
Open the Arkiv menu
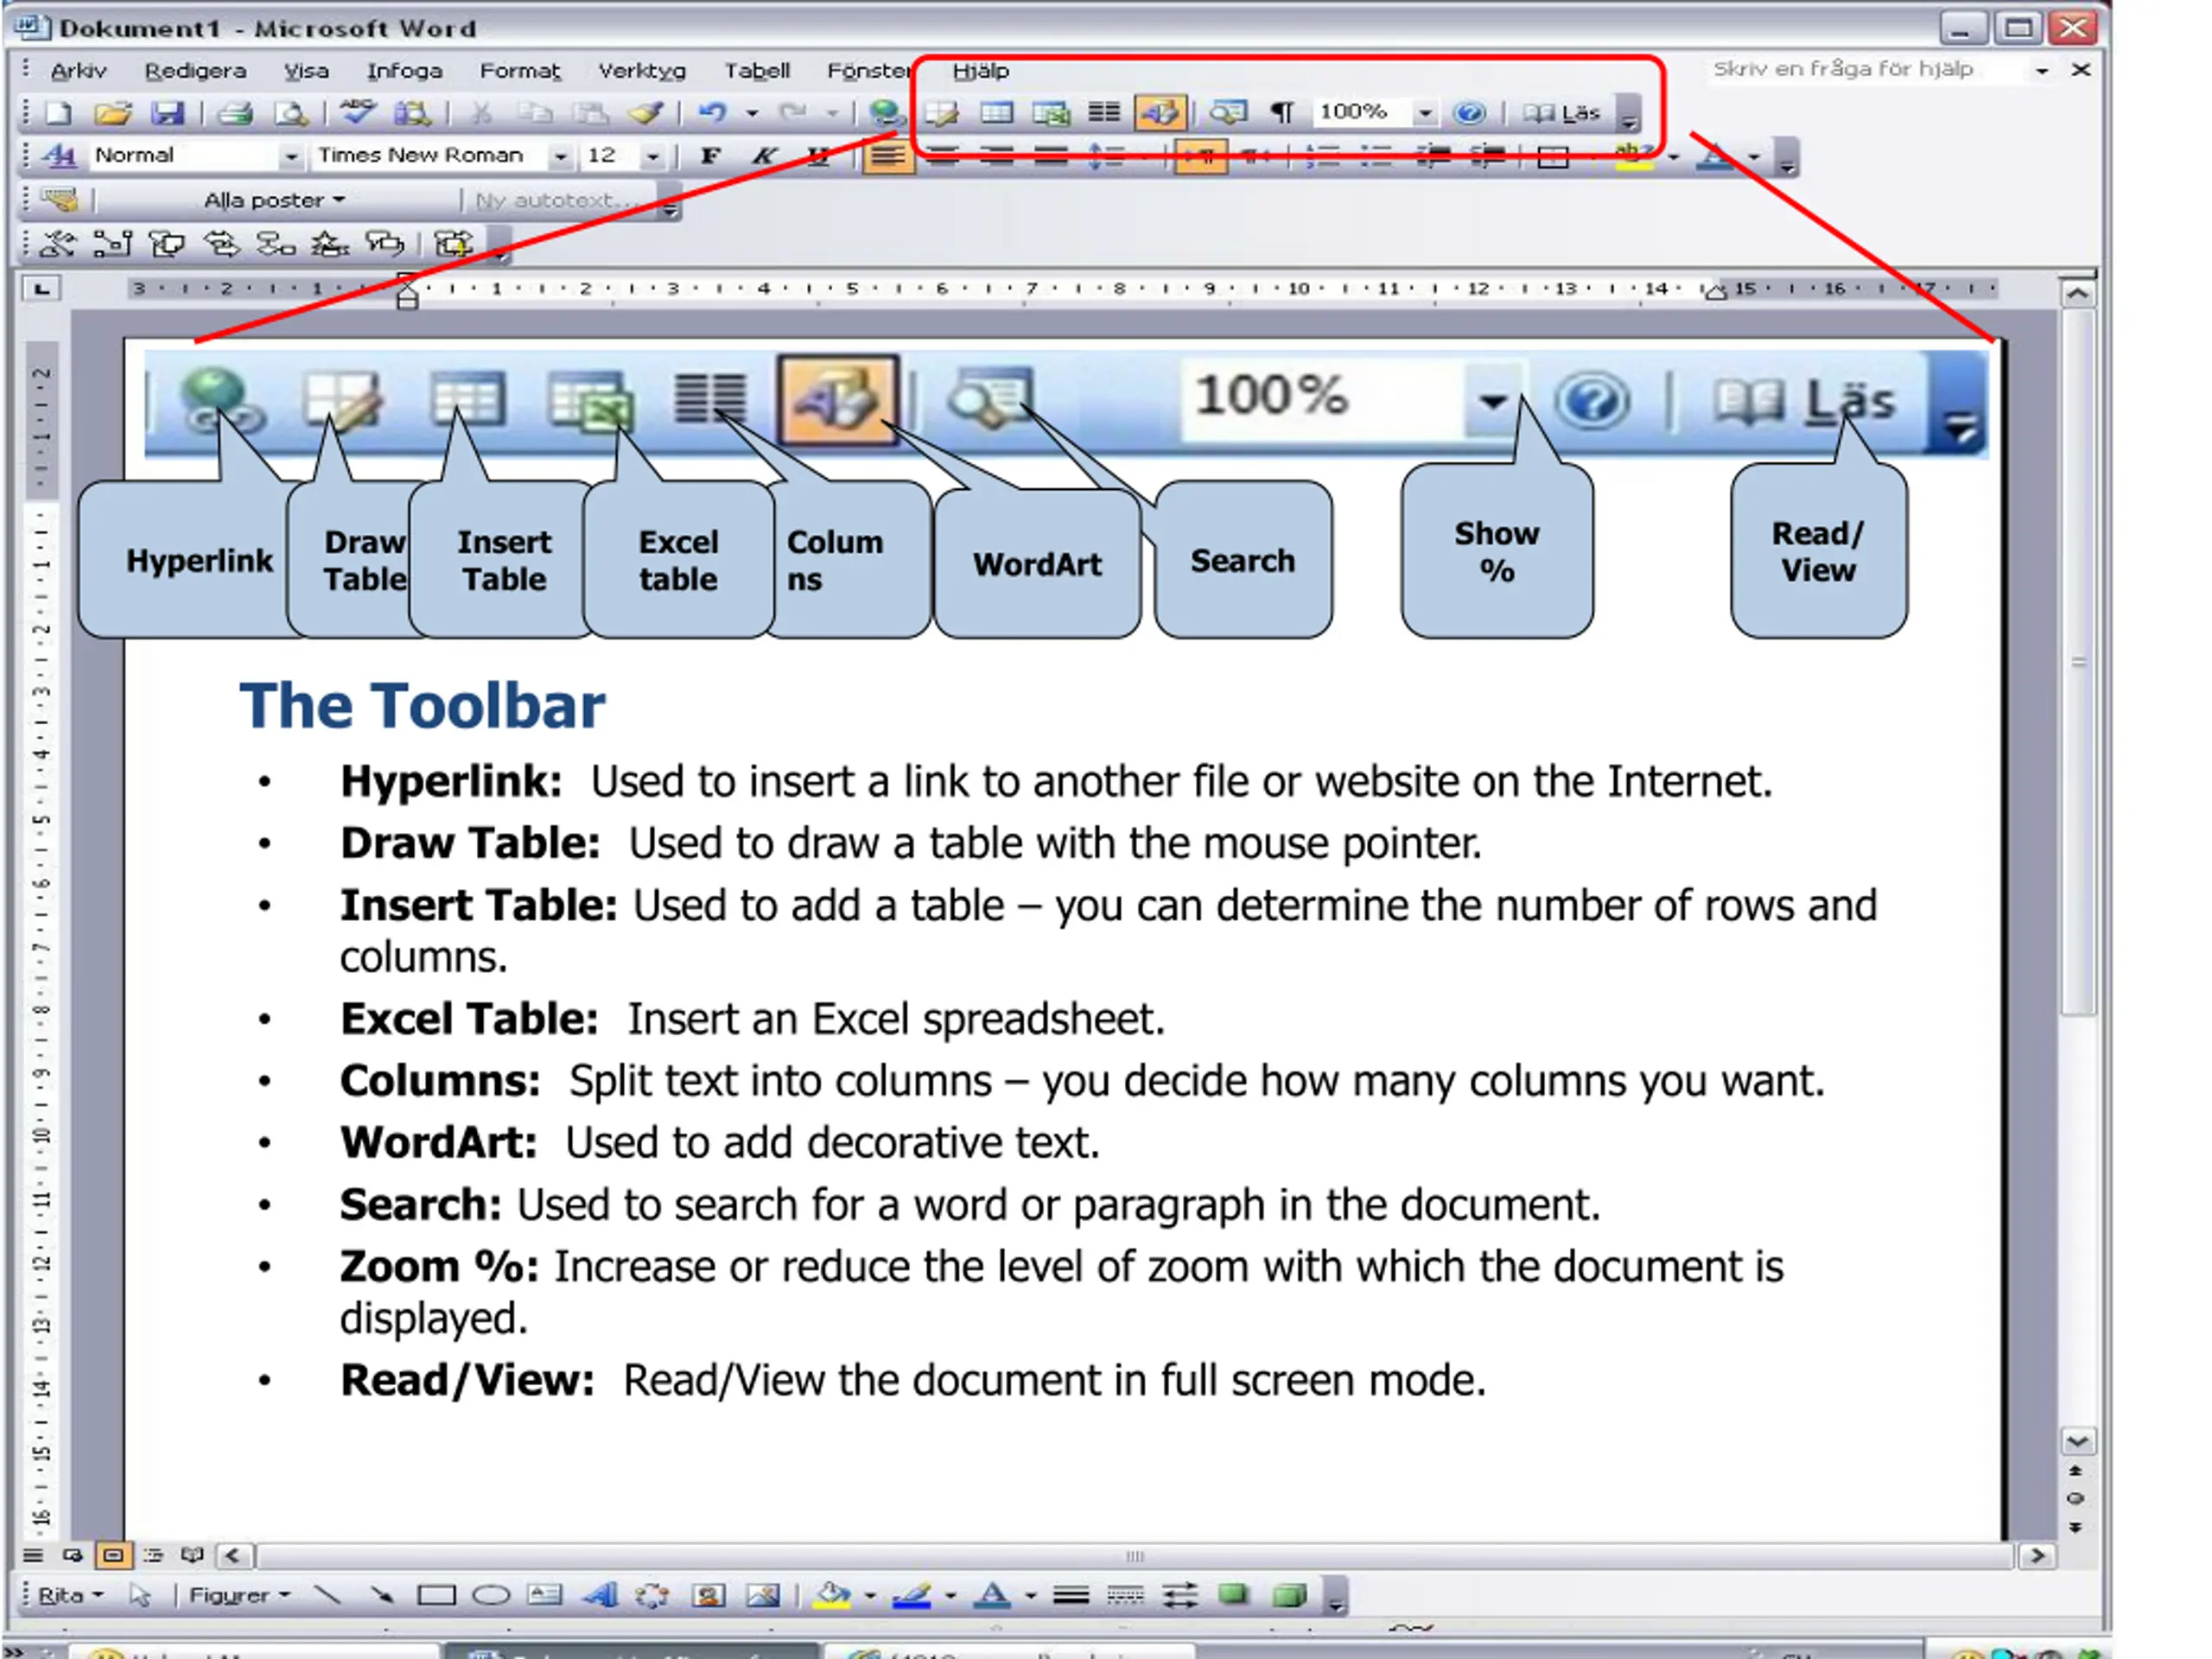(x=78, y=71)
